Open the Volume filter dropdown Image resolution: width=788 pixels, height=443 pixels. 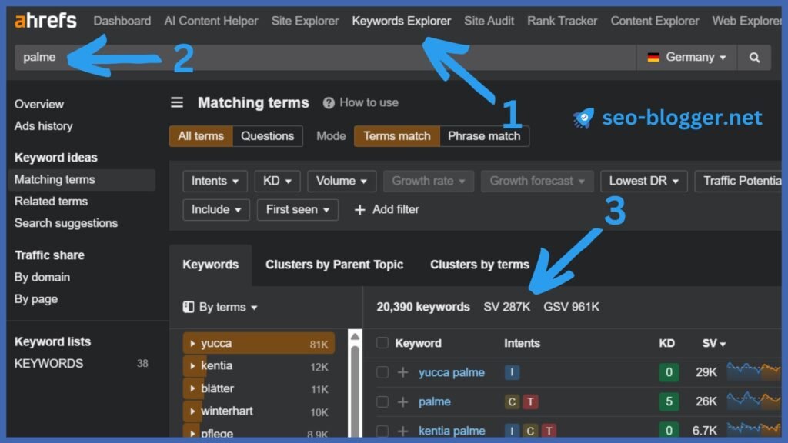[x=342, y=181]
